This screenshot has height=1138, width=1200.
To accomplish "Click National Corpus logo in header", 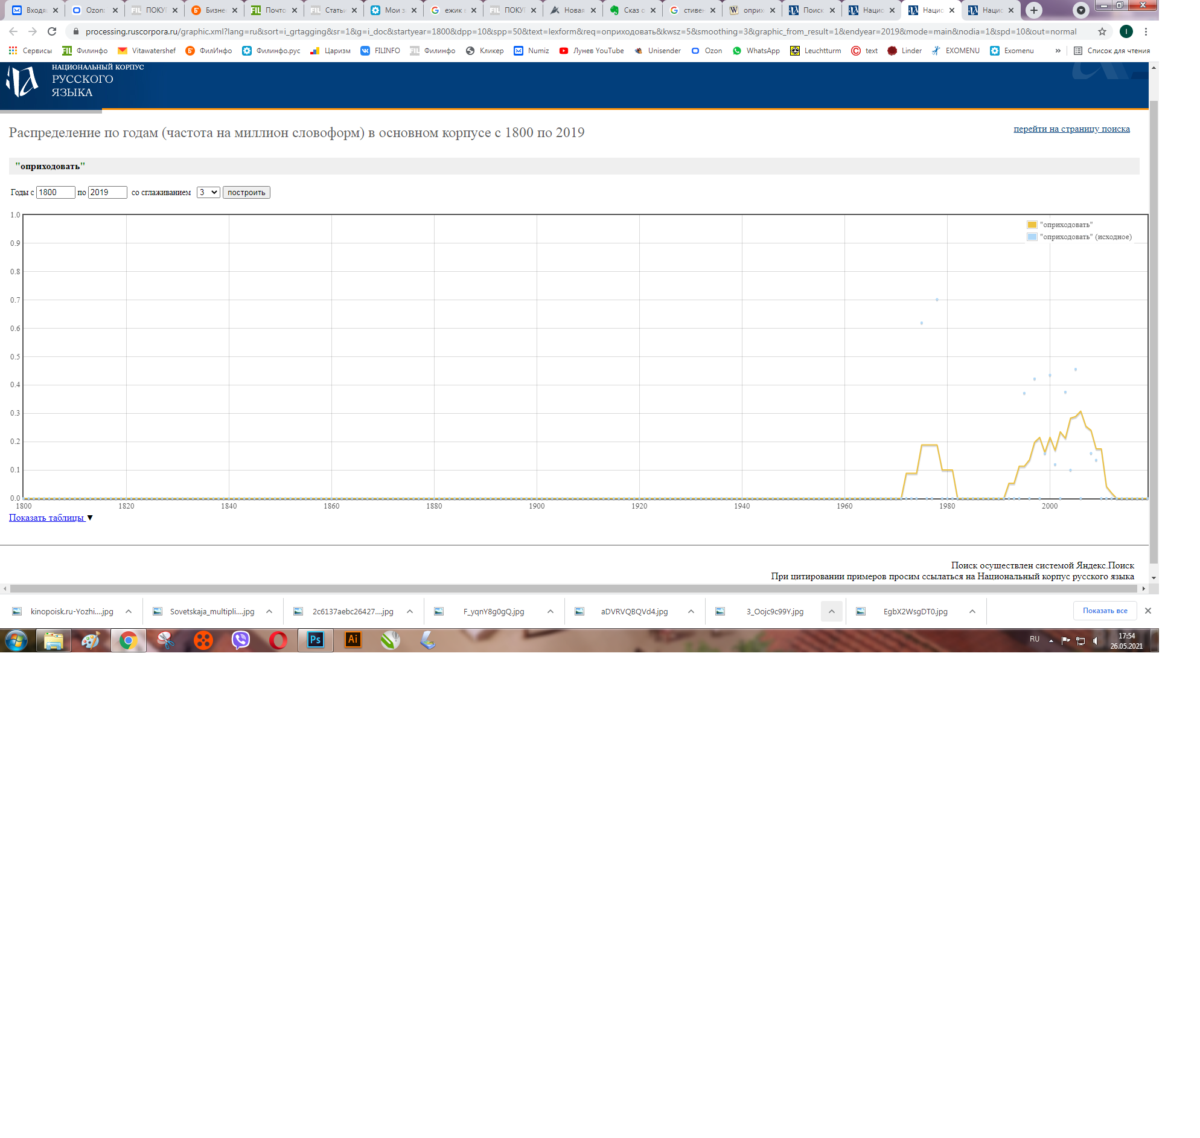I will [22, 82].
